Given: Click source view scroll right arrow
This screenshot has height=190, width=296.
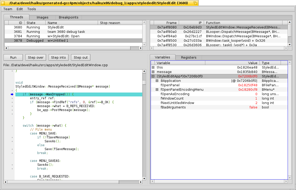Looking at the screenshot, I should point(140,182).
